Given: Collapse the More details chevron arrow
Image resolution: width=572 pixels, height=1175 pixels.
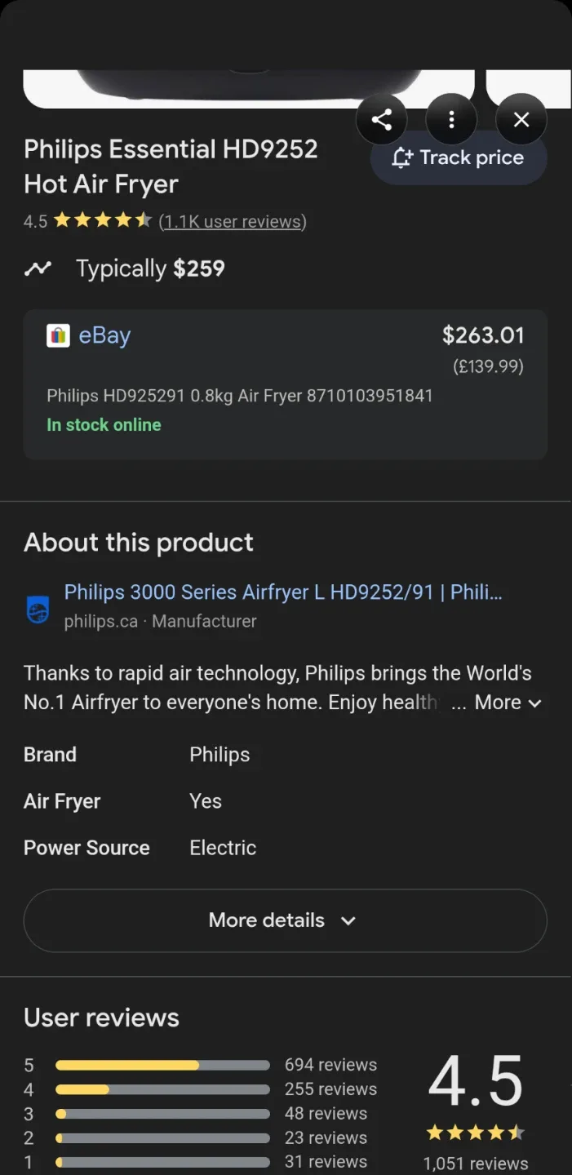Looking at the screenshot, I should point(348,920).
